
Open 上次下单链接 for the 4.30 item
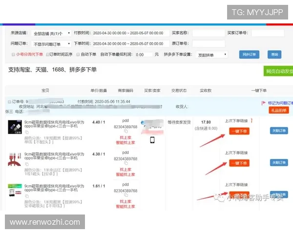[236, 153]
